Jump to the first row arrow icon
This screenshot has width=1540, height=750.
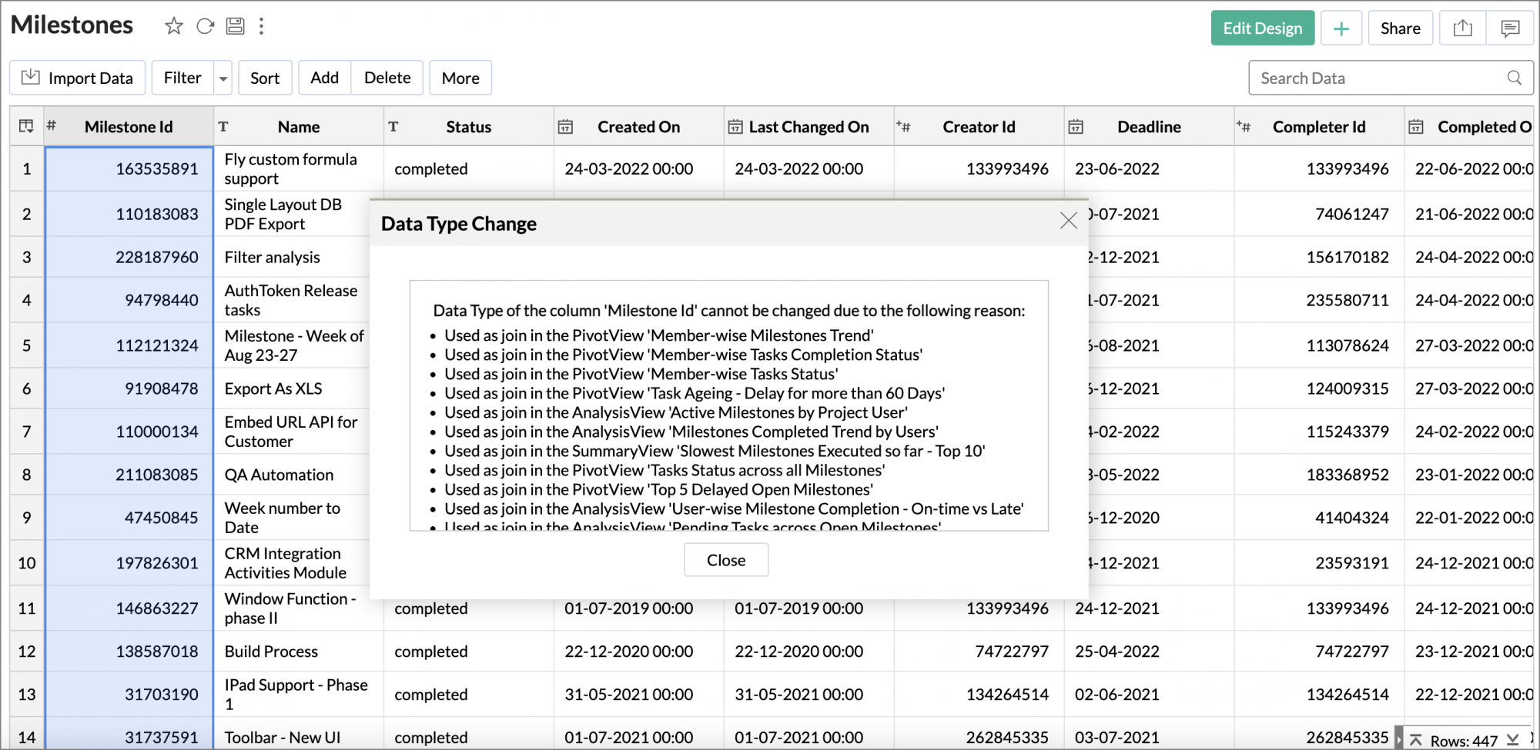click(x=1415, y=740)
